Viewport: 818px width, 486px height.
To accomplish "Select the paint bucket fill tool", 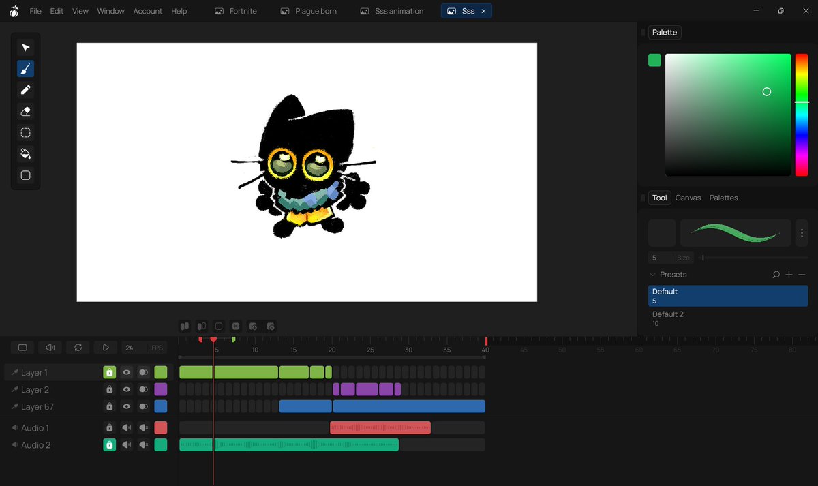I will tap(26, 154).
